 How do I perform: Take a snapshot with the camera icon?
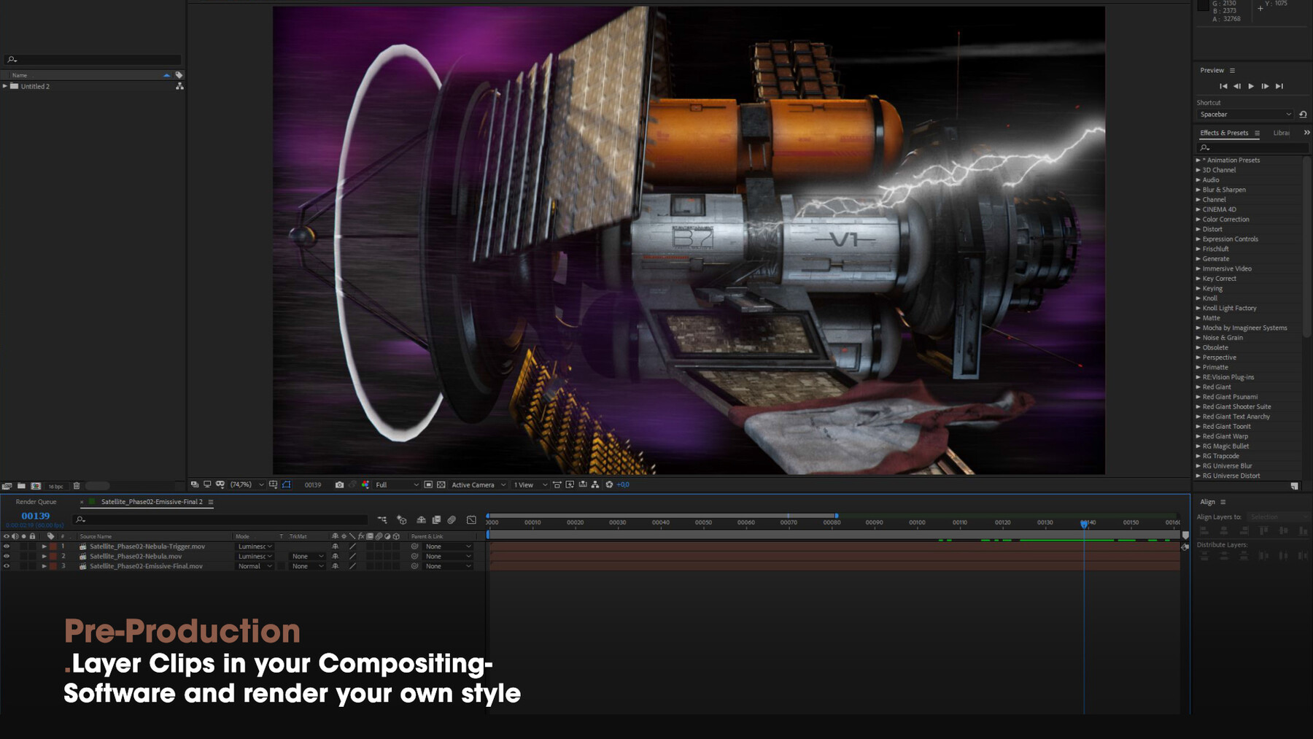339,484
